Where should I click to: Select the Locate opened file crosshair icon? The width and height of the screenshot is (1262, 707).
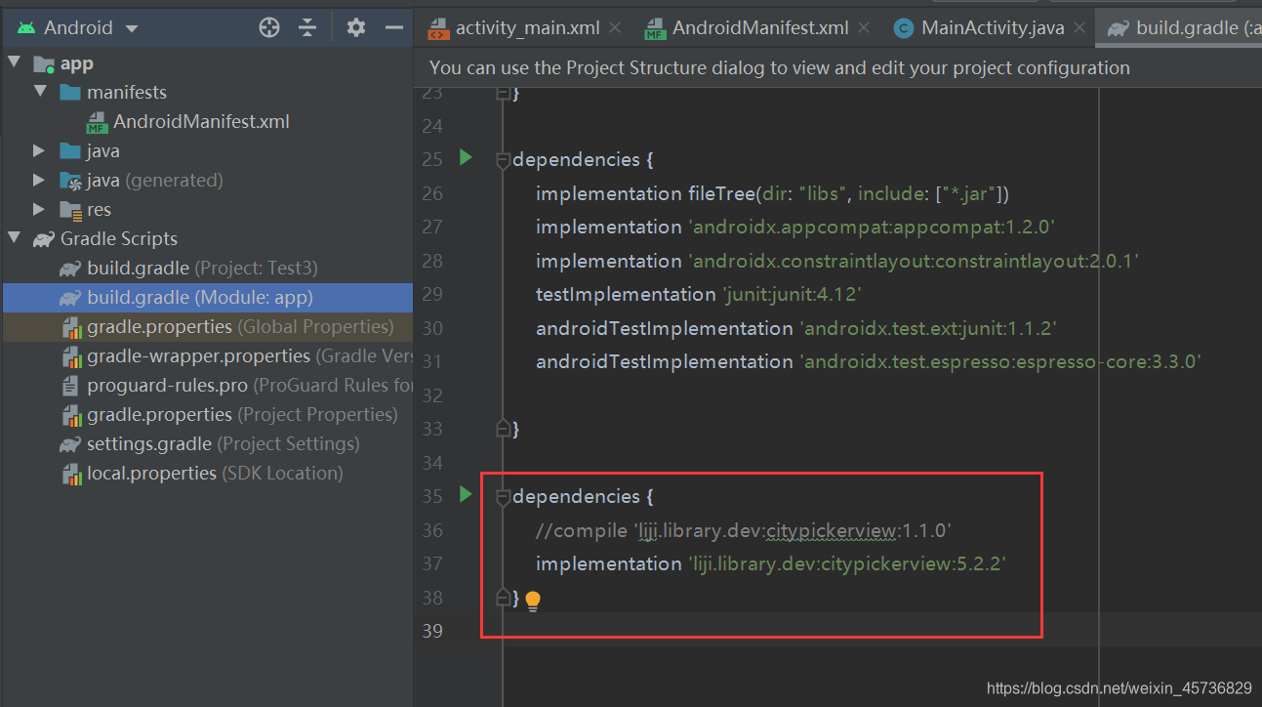(x=268, y=28)
